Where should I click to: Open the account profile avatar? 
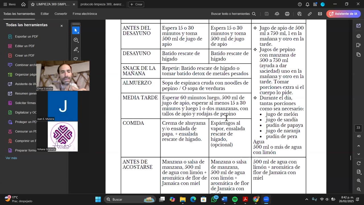[x=323, y=4]
